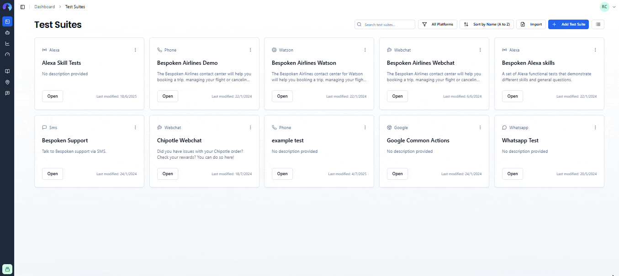Click the Whatsapp icon on Whatsapp Test card

pos(504,128)
